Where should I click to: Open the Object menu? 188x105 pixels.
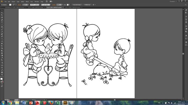tap(13, 2)
